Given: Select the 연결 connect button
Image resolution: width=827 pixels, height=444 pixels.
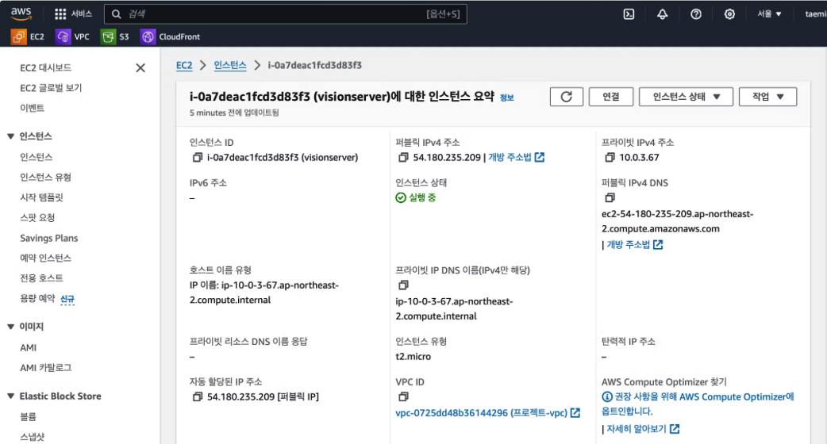Looking at the screenshot, I should click(611, 97).
